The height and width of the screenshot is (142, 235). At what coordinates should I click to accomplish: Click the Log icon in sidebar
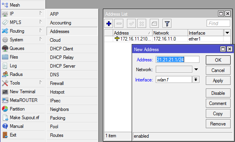pos(5,66)
